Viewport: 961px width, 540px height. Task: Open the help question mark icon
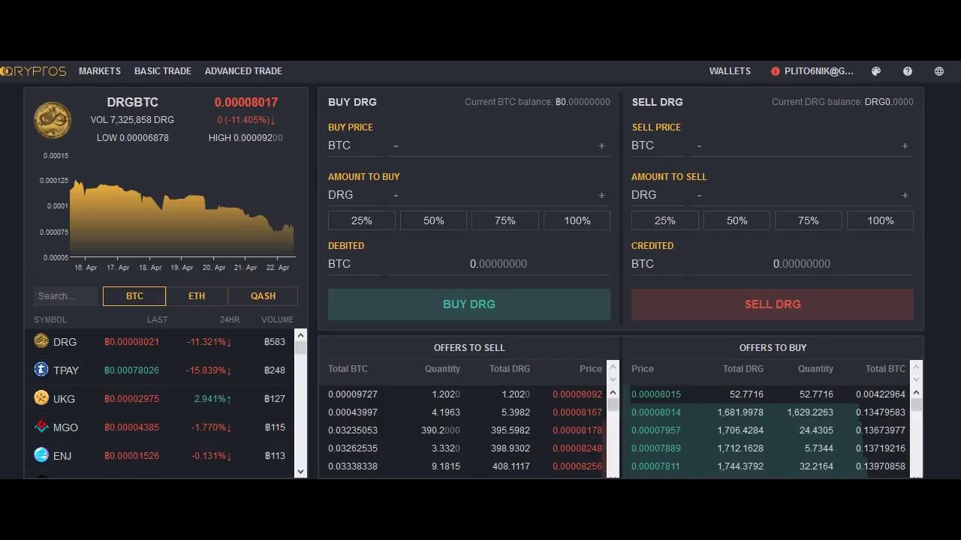tap(908, 71)
